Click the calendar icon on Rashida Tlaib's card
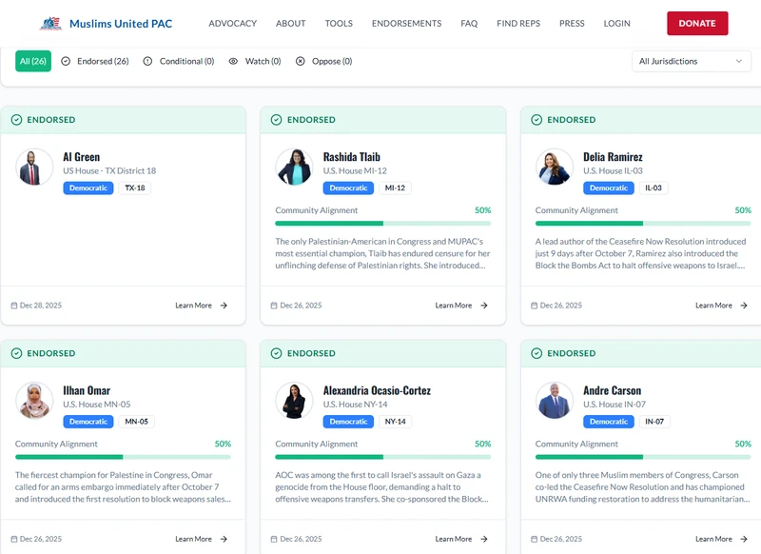Screen dimensions: 761x554 point(274,306)
